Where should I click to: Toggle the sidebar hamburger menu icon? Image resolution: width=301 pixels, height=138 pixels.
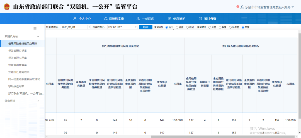click(x=35, y=28)
